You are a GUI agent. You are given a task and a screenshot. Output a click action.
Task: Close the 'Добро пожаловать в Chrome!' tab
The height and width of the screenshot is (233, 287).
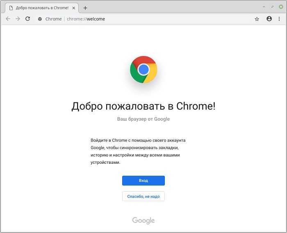coord(73,8)
